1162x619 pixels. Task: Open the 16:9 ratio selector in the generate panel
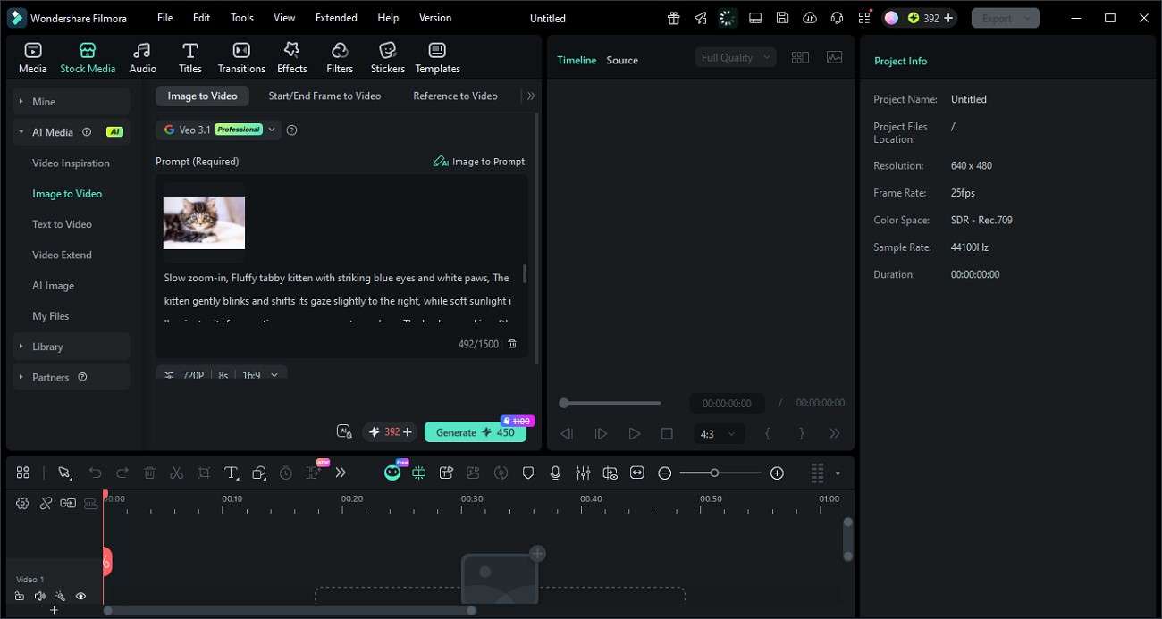point(258,374)
